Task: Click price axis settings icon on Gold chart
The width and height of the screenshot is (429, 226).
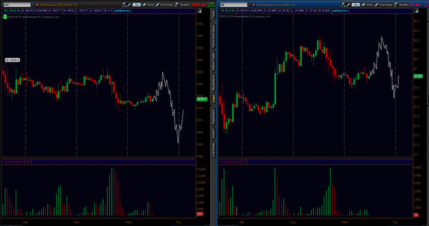Action: click(x=200, y=11)
